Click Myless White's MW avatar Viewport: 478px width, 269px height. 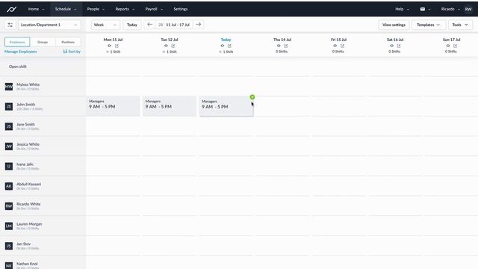pos(9,87)
